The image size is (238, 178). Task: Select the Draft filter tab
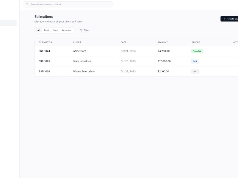pos(46,30)
